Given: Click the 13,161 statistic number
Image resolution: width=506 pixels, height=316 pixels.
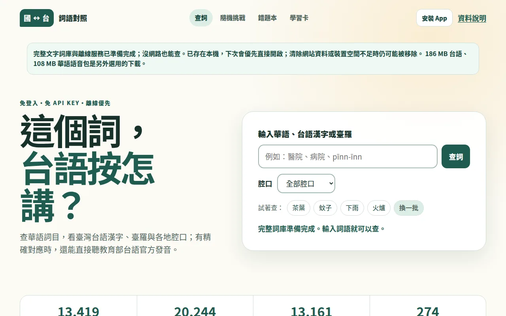Looking at the screenshot, I should [312, 312].
